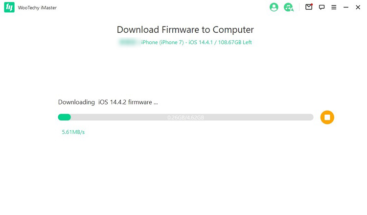Click the green filled part of the progress bar
The width and height of the screenshot is (367, 215).
pos(65,117)
